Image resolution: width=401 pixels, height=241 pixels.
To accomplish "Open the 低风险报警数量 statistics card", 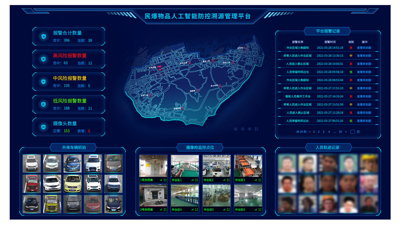I will tap(69, 104).
